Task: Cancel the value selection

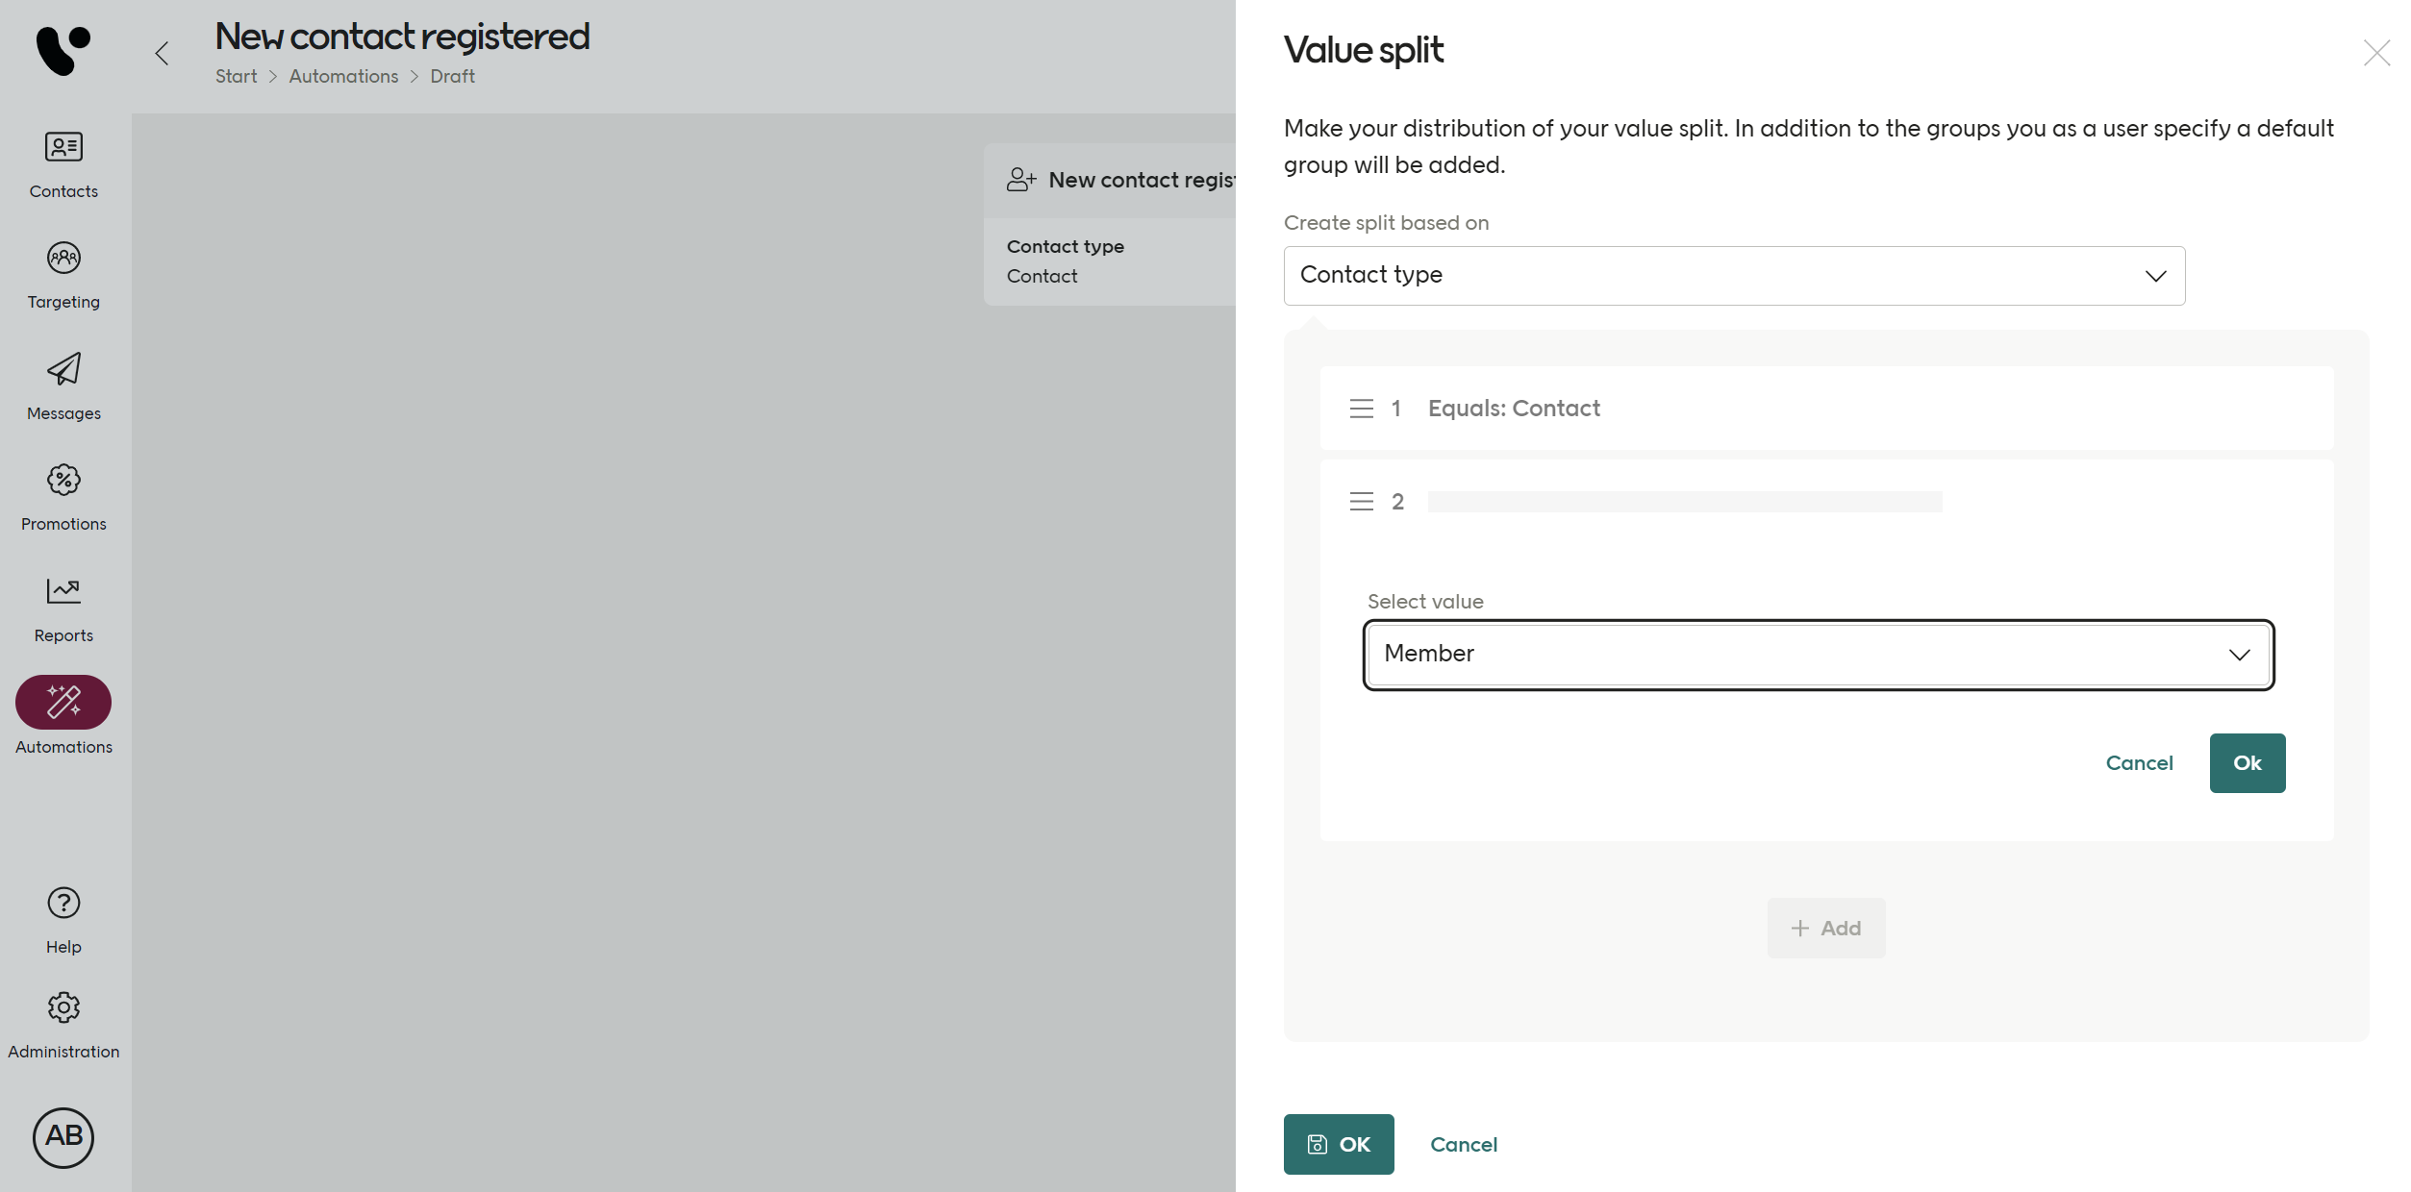Action: (x=2139, y=762)
